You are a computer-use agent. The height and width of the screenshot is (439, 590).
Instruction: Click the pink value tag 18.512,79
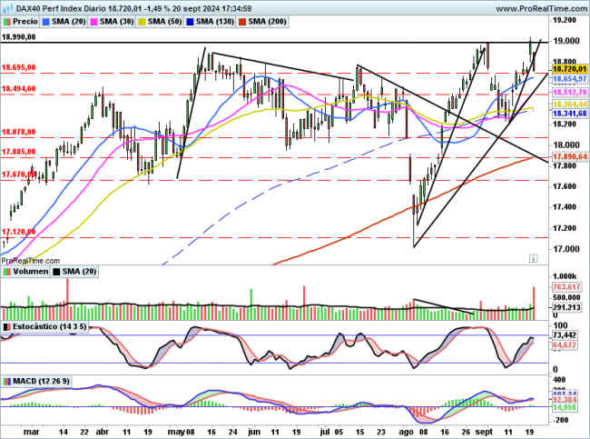pyautogui.click(x=570, y=92)
